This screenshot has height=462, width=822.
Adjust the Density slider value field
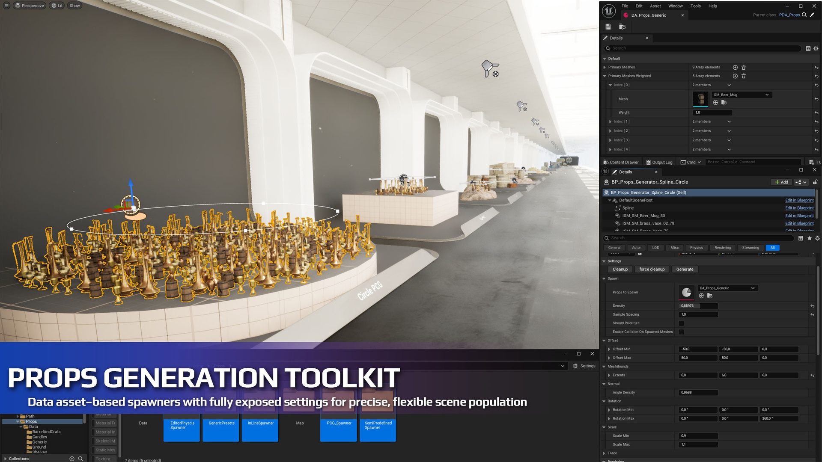[x=698, y=306]
